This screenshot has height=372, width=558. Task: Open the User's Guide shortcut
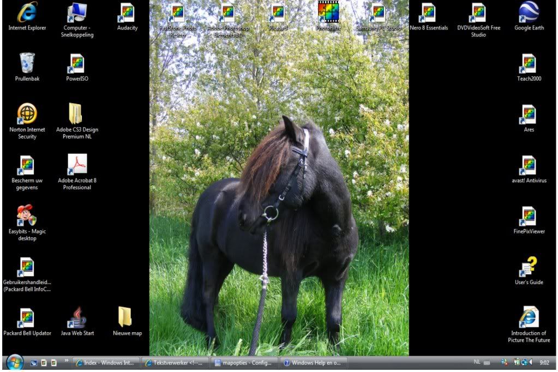coord(529,267)
